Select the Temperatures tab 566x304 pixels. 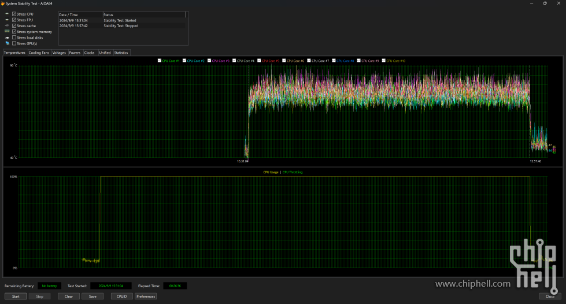(x=15, y=53)
